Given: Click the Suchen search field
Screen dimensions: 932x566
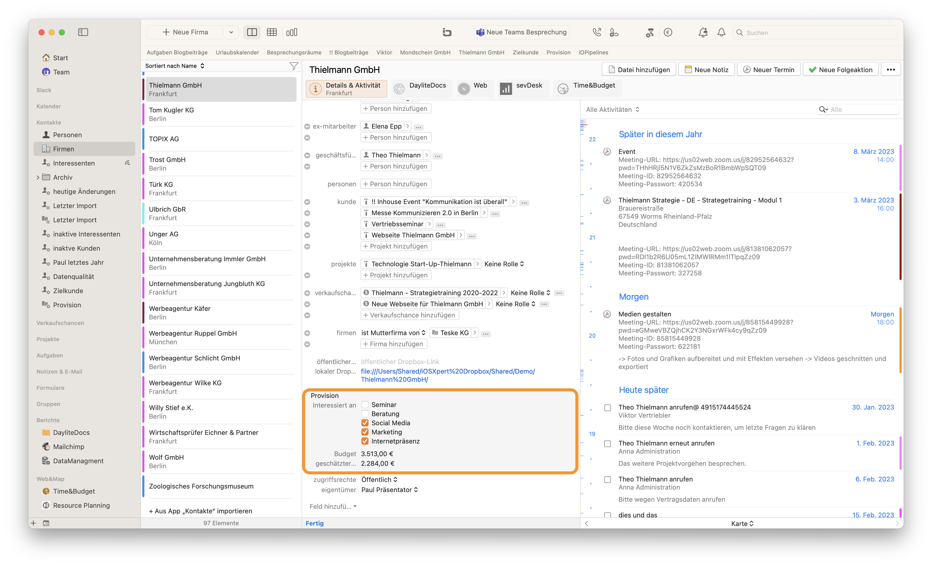Looking at the screenshot, I should tap(815, 32).
